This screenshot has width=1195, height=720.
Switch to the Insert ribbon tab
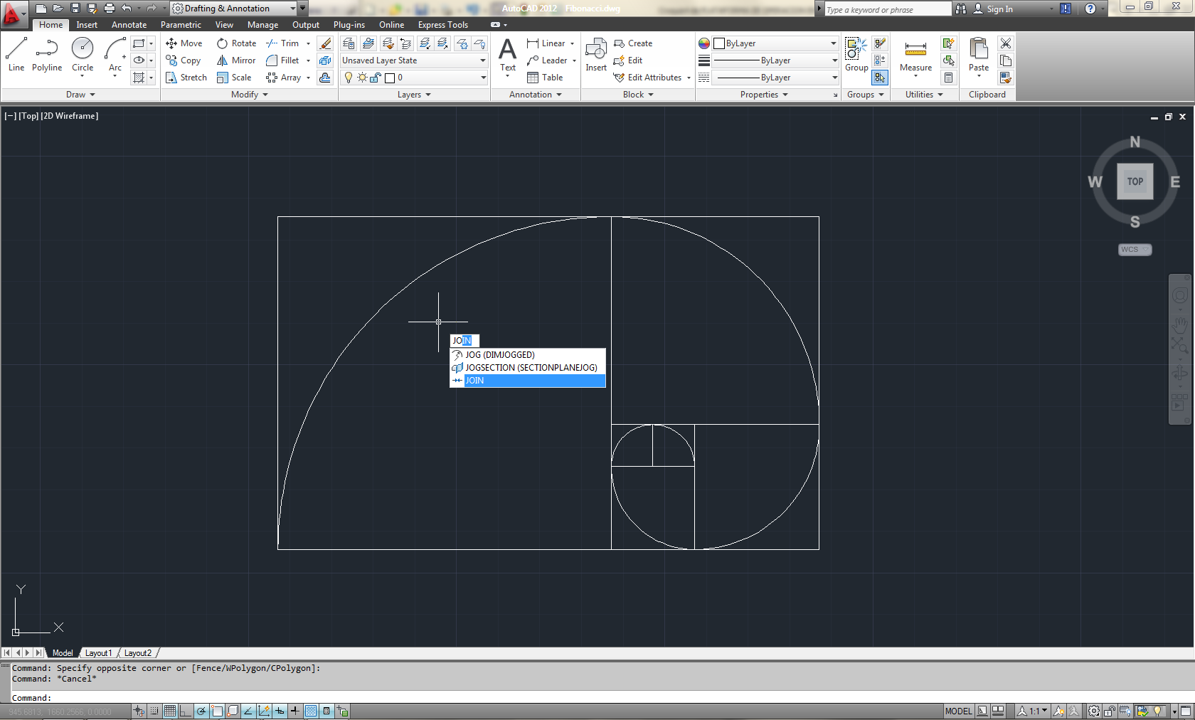click(x=87, y=25)
